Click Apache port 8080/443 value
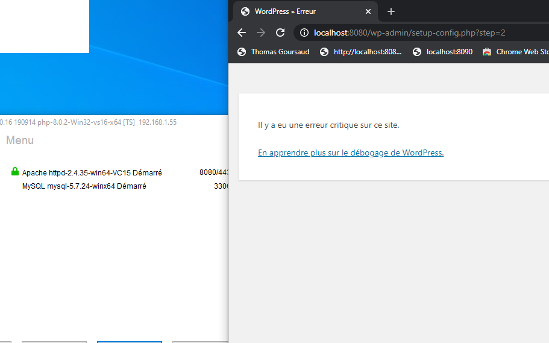 pyautogui.click(x=213, y=172)
